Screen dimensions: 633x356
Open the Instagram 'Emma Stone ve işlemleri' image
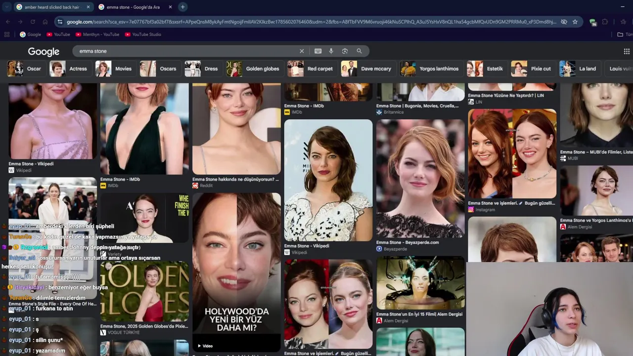click(512, 153)
